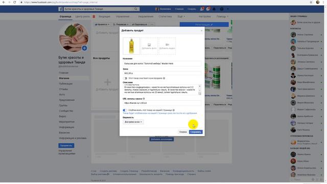Switch to the Страница tab

pos(65,16)
